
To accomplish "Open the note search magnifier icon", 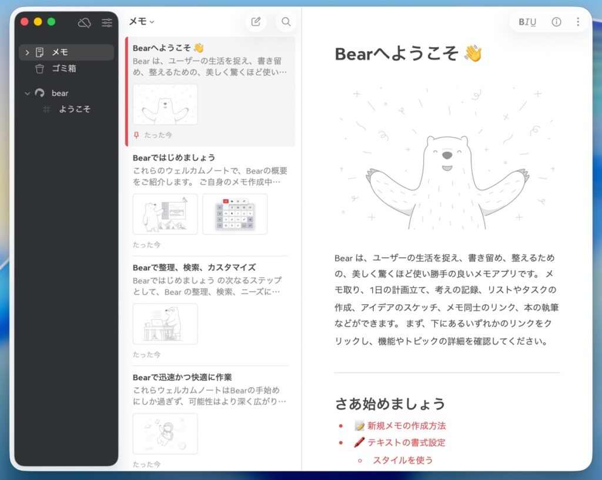I will 286,22.
